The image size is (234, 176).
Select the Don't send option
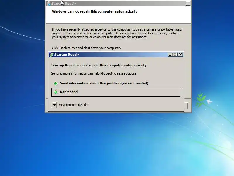click(116, 92)
